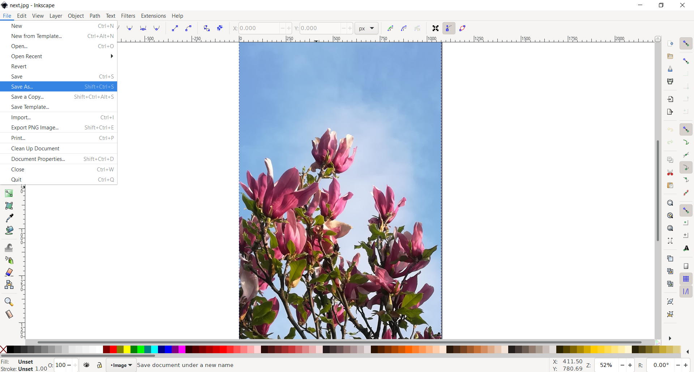Open the Image layer selector dropdown
This screenshot has height=372, width=694.
click(121, 365)
